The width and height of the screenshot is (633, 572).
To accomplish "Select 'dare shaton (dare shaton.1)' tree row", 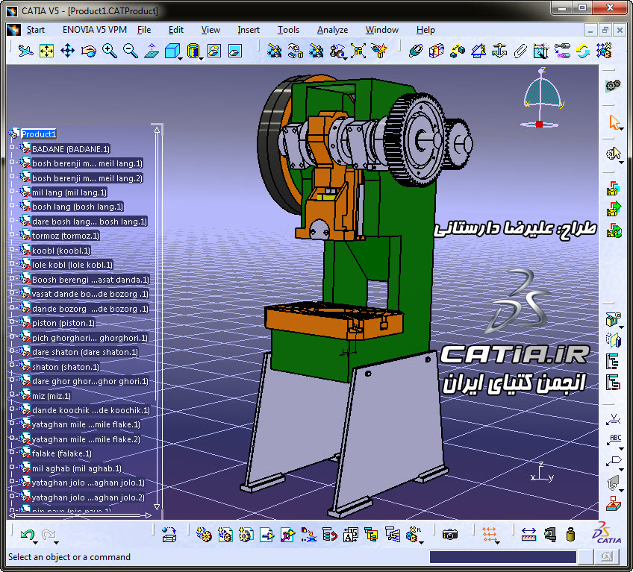I will tap(85, 352).
